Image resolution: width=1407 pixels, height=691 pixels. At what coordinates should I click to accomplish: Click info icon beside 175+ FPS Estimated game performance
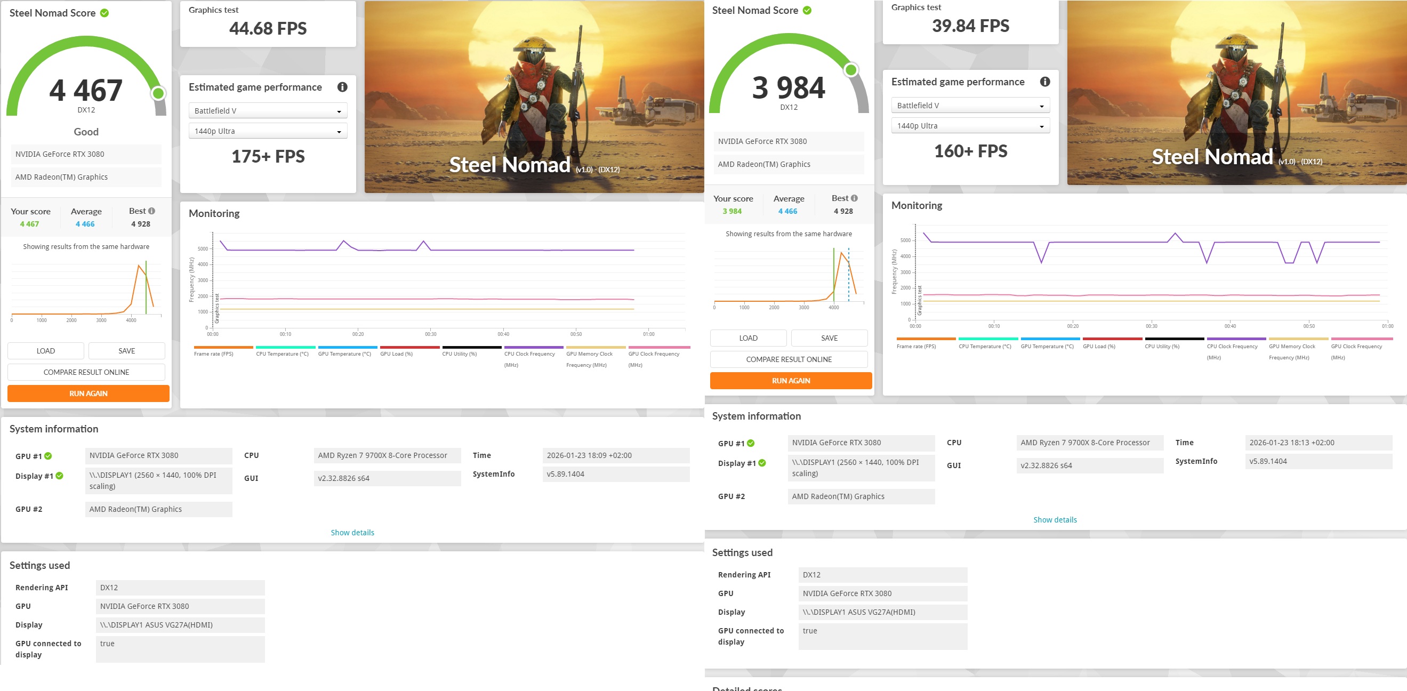(x=342, y=87)
